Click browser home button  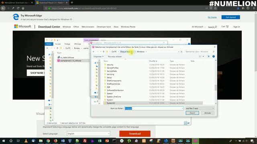pos(23,8)
